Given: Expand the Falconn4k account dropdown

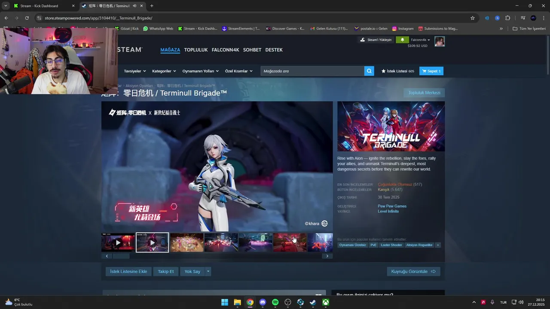Looking at the screenshot, I should tap(420, 40).
